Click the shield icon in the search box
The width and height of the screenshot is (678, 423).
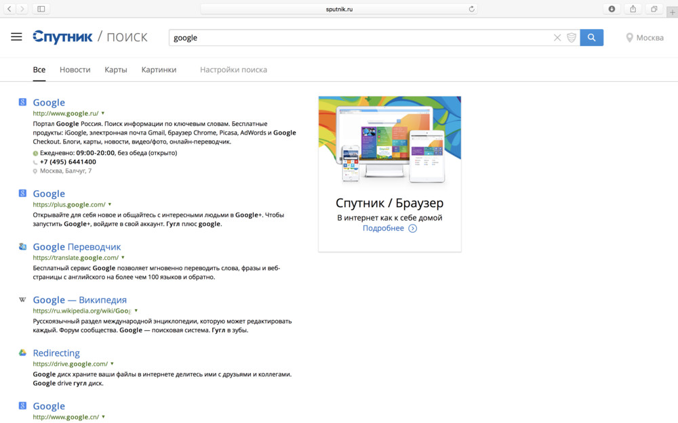coord(571,37)
